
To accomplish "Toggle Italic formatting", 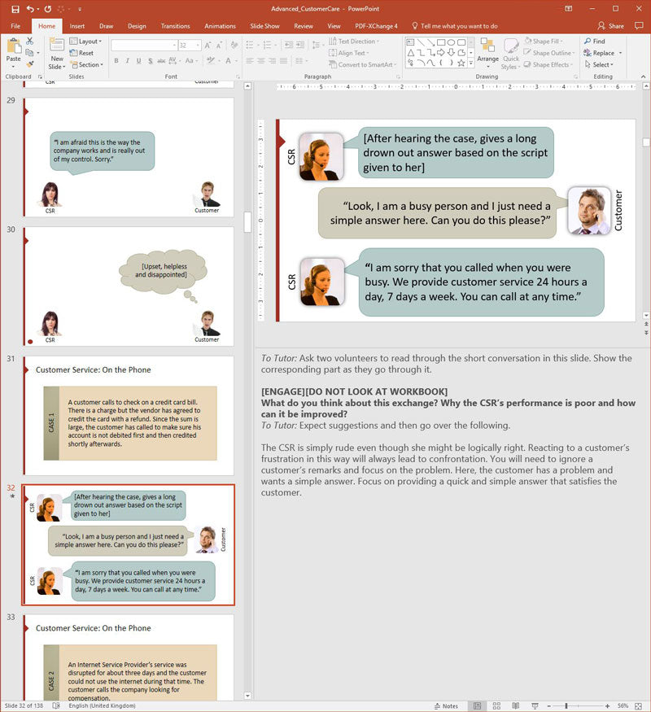I will 128,60.
